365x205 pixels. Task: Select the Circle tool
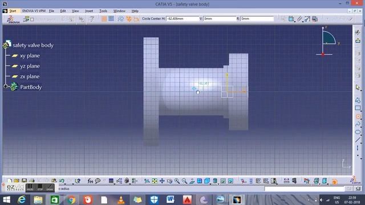point(358,116)
